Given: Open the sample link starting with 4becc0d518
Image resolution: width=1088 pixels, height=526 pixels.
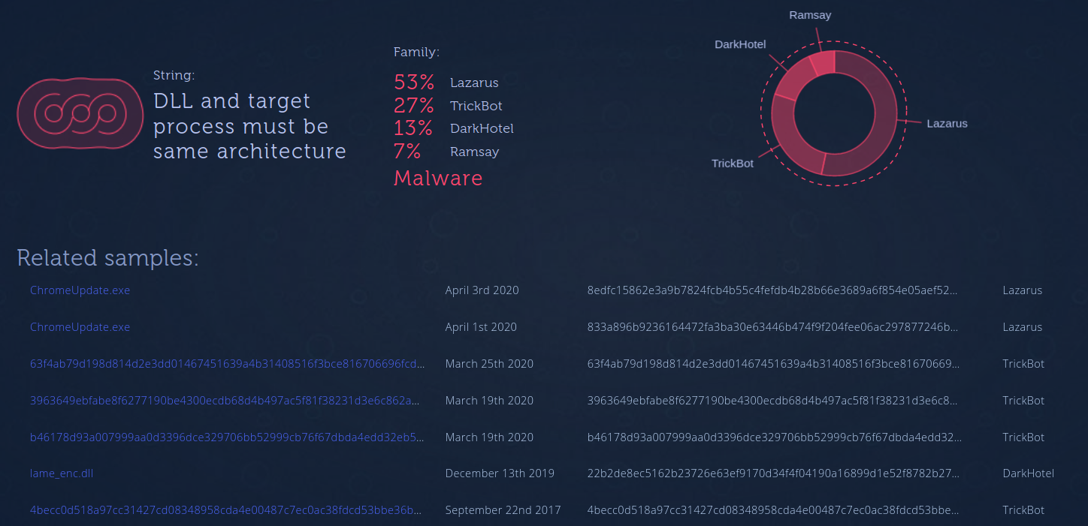Looking at the screenshot, I should tap(225, 510).
